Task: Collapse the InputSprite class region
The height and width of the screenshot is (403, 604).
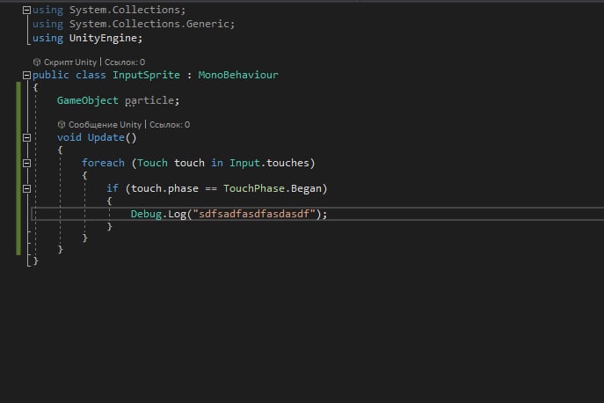Action: point(26,75)
